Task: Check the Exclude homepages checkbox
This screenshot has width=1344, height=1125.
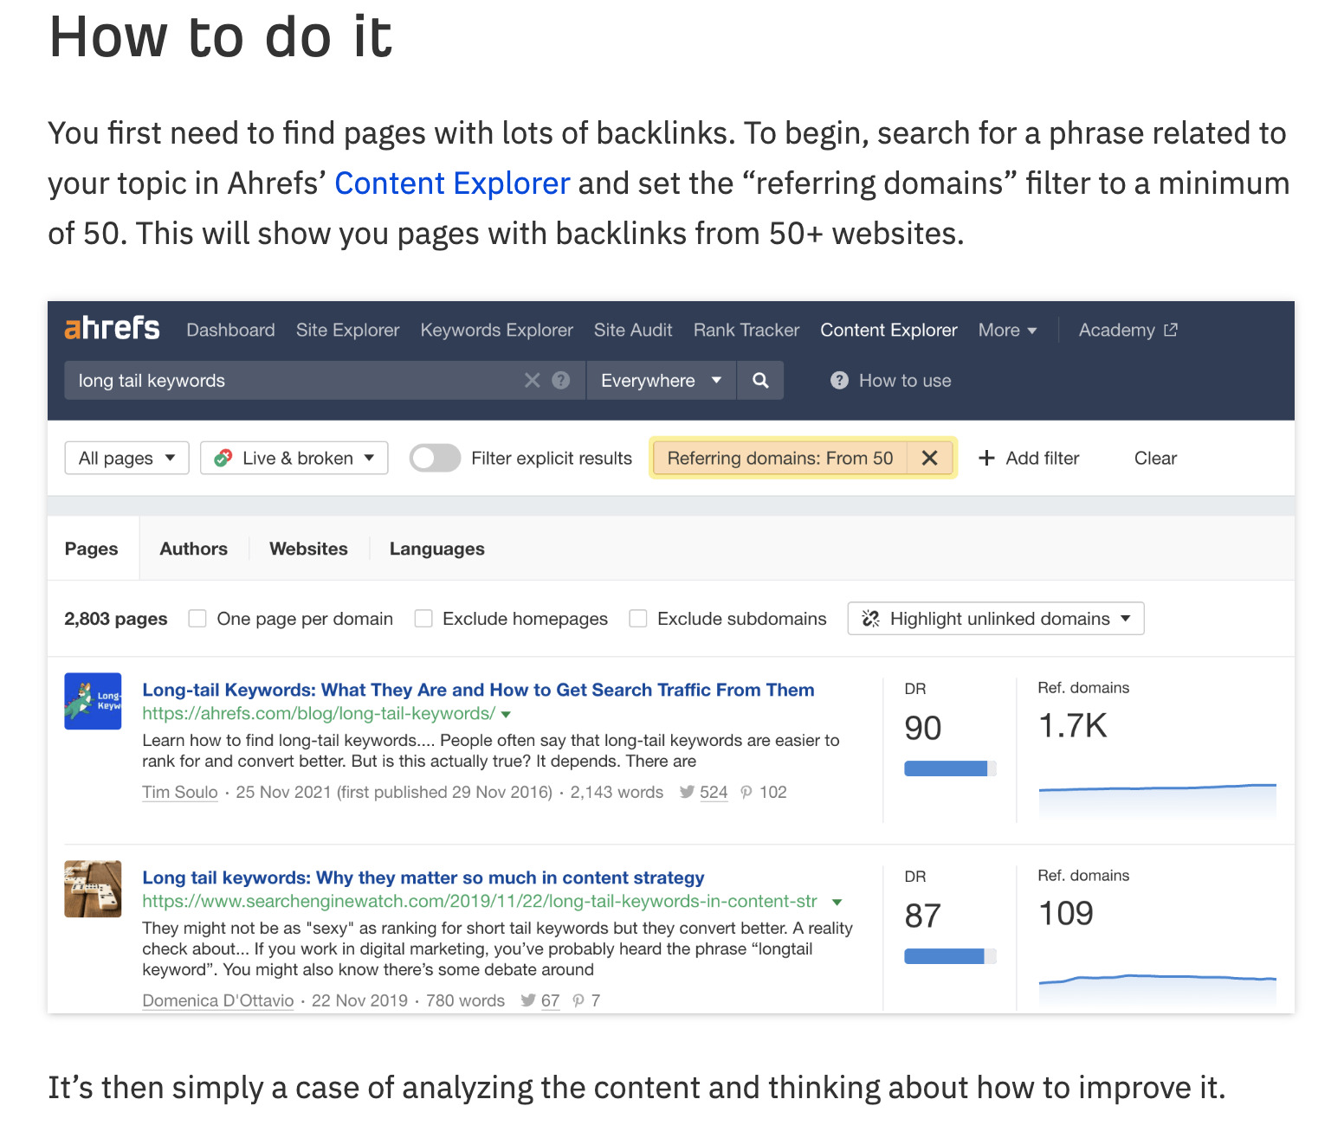Action: point(423,618)
